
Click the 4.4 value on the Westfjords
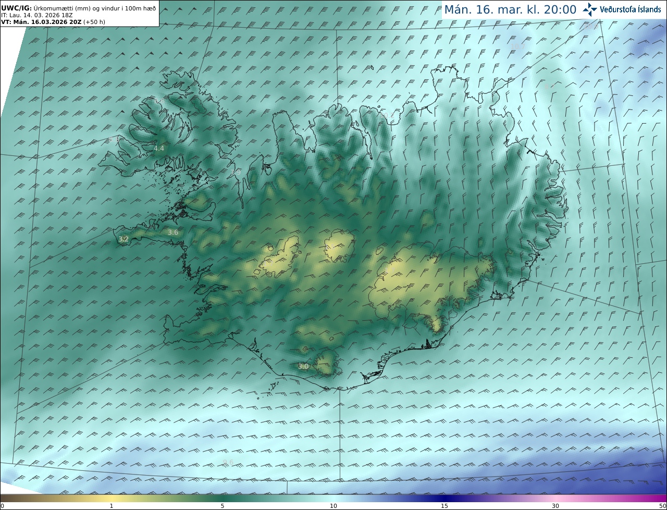click(x=159, y=149)
